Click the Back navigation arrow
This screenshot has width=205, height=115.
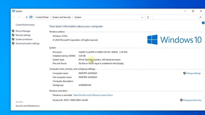pos(14,17)
